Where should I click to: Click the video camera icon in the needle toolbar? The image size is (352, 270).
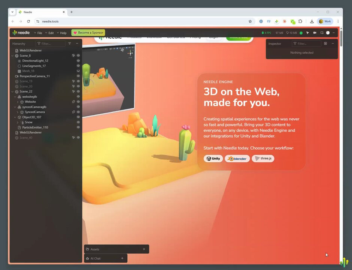315,33
